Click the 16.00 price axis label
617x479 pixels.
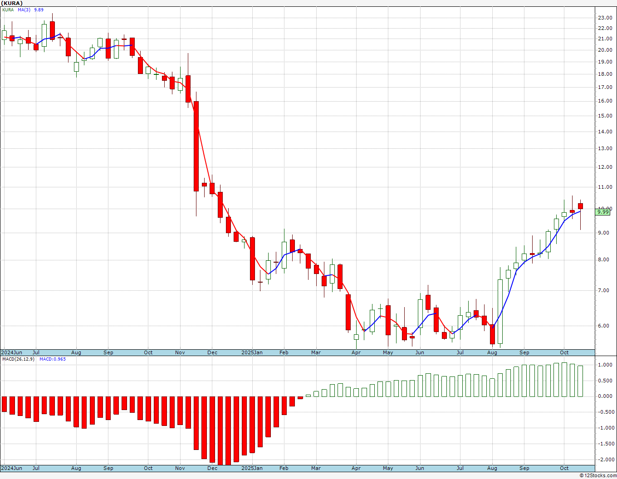click(604, 101)
